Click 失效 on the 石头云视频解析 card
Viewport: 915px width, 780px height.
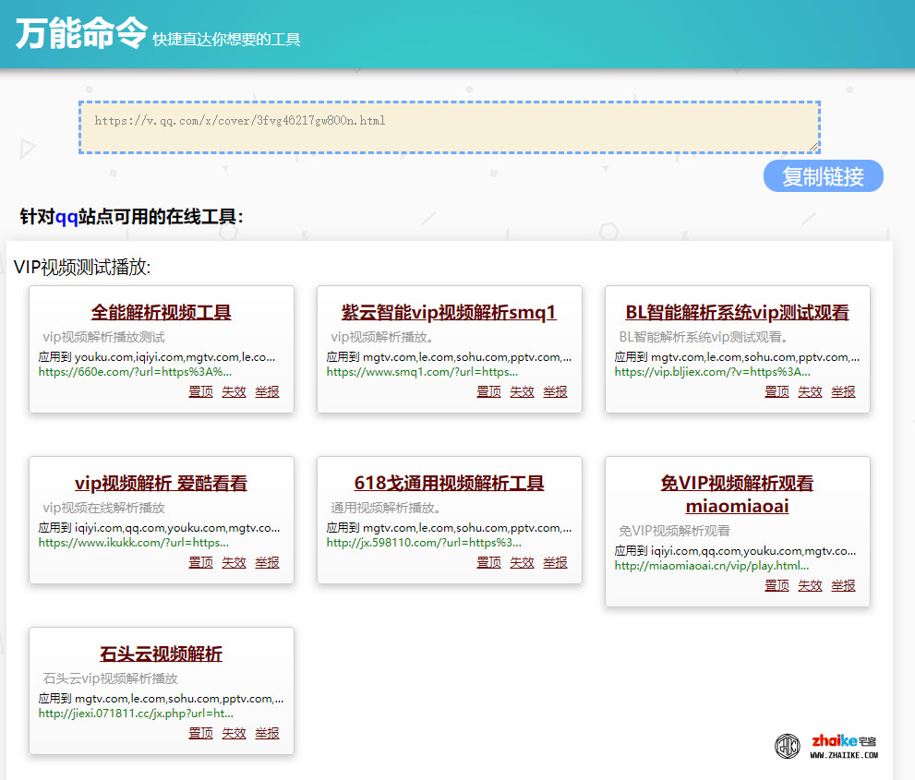point(234,733)
